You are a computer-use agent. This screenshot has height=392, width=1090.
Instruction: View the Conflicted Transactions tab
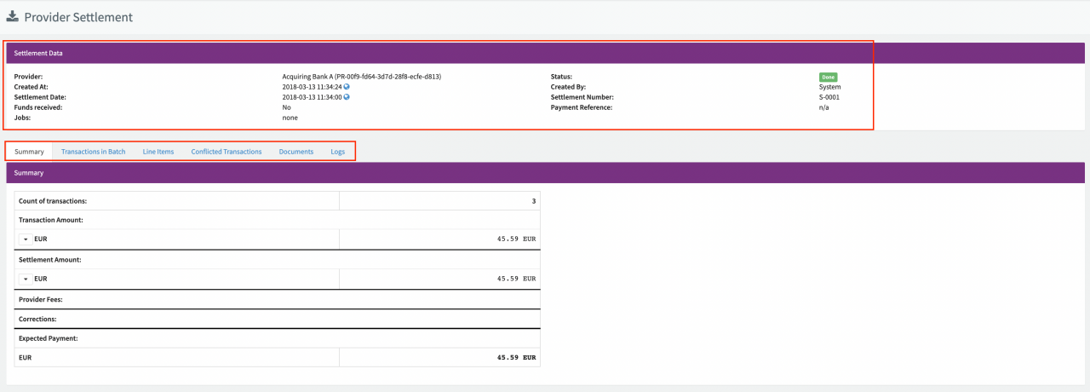click(x=226, y=152)
